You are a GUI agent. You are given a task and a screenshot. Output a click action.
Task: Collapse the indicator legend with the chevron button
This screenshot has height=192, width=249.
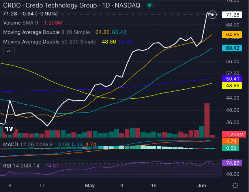point(9,51)
